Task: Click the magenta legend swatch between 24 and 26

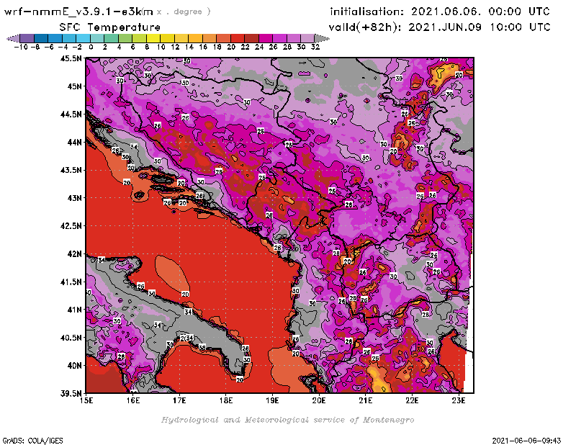Action: [266, 38]
